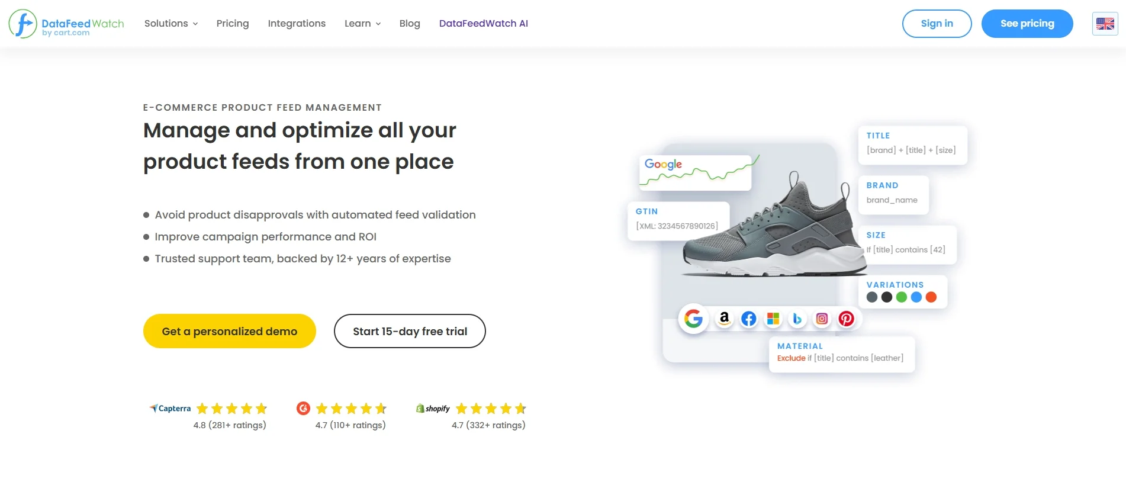Open the language selector UK flag
The width and height of the screenshot is (1126, 485).
[1105, 24]
